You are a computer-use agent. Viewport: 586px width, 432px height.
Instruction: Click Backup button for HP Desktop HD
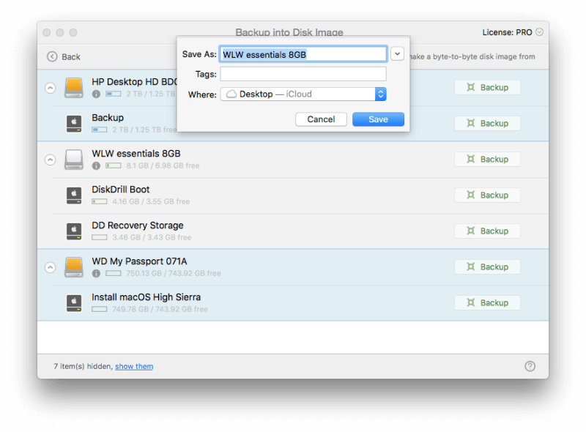point(487,87)
